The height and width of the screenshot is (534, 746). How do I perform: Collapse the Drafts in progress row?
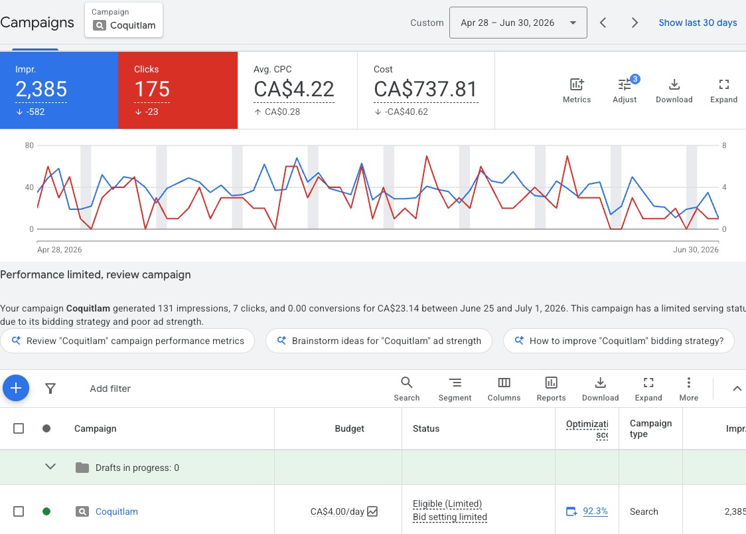point(50,467)
